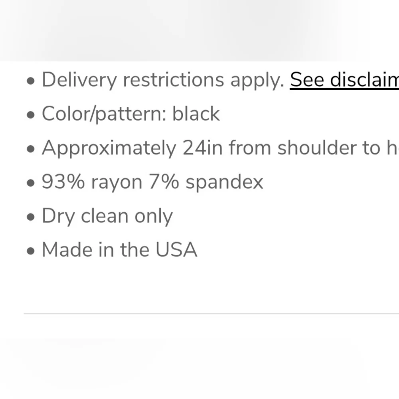Click the bullet before Dry clean only
The height and width of the screenshot is (399, 399).
[x=31, y=218]
